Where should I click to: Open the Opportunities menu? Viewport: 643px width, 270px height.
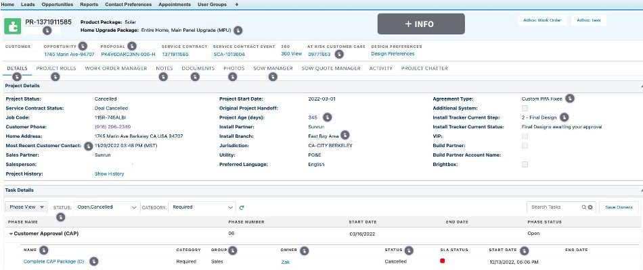[58, 5]
